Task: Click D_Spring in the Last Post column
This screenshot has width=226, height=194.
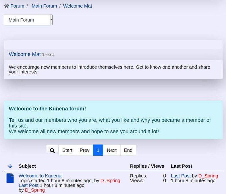Action: 208,176
